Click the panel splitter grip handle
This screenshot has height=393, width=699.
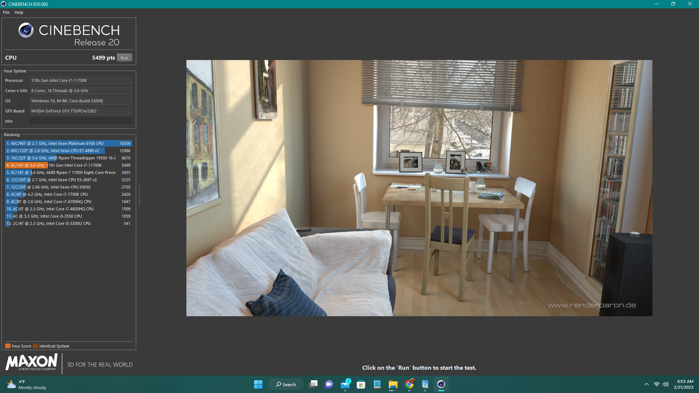click(x=139, y=195)
